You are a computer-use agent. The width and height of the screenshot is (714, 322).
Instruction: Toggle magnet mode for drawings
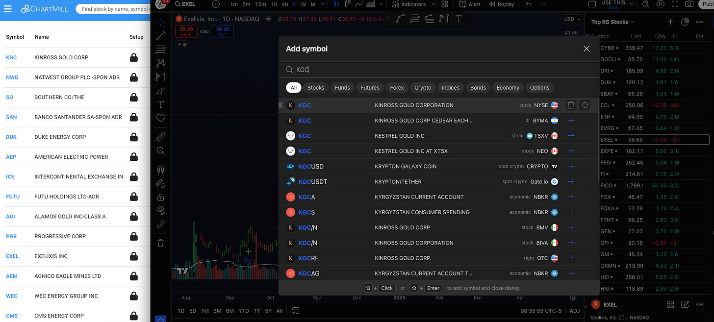click(161, 170)
